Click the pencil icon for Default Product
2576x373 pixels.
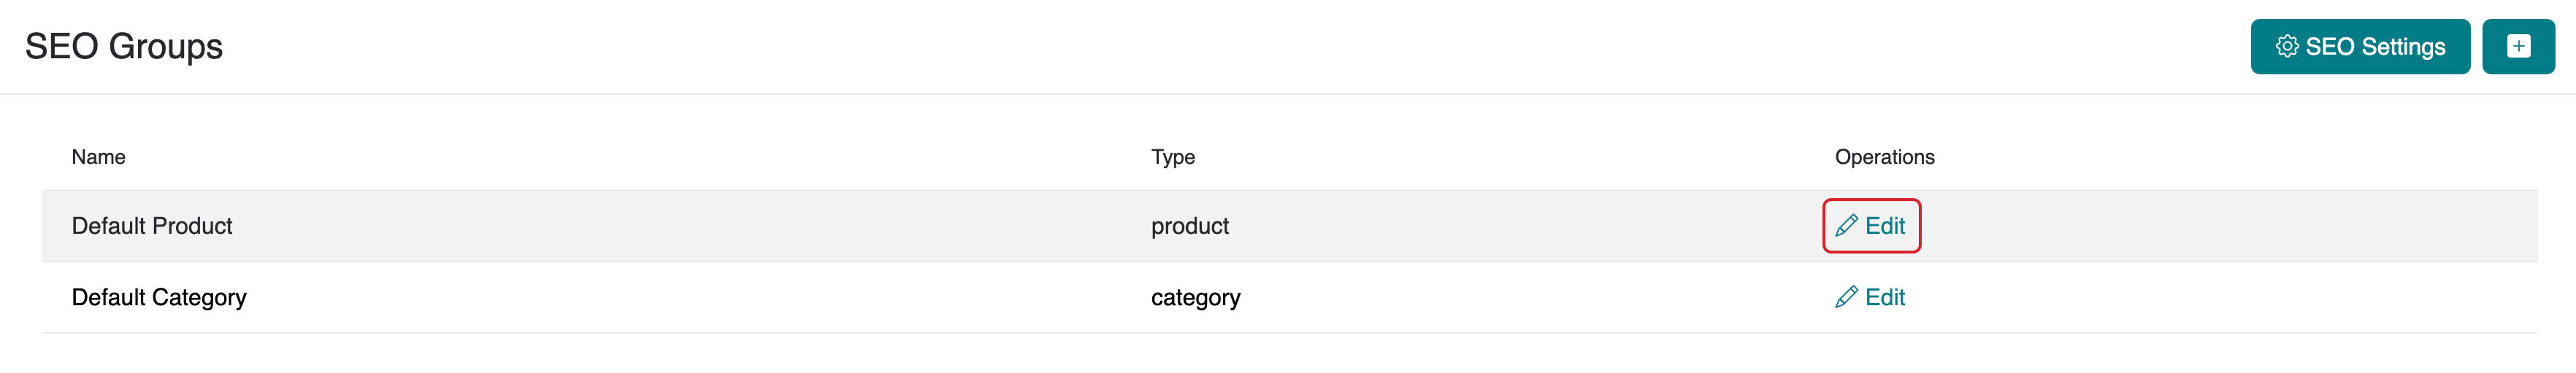[x=1846, y=225]
